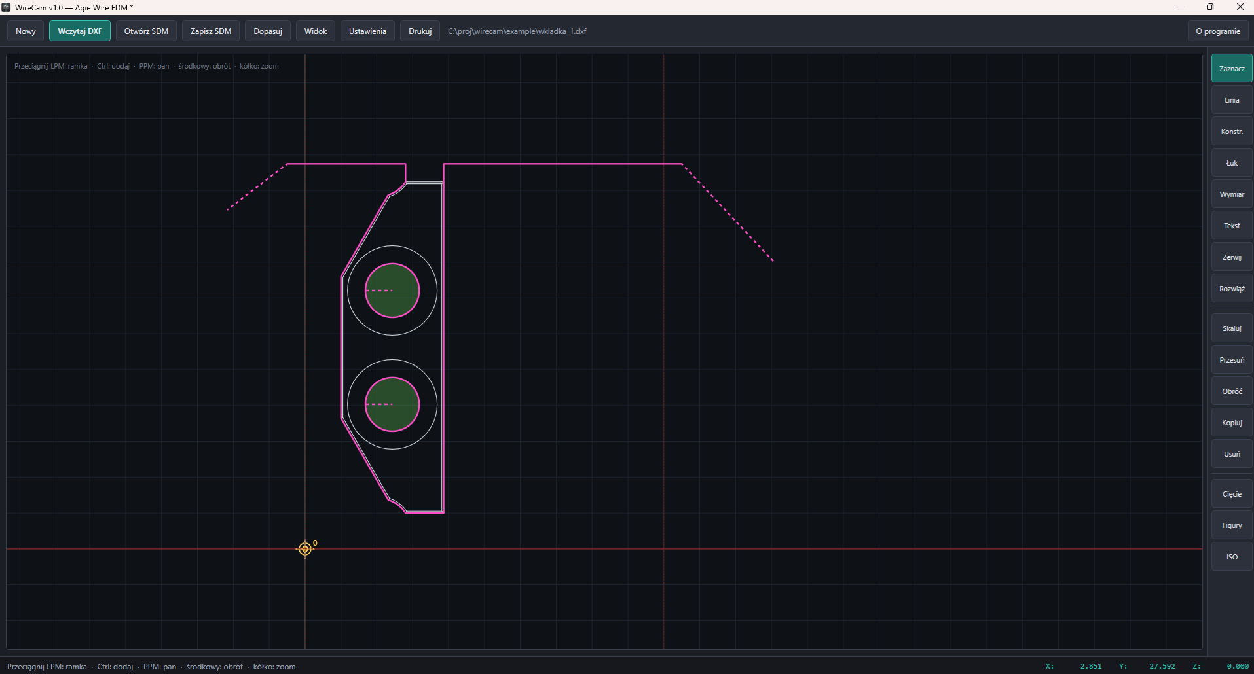This screenshot has width=1254, height=674.
Task: Click the ISO button
Action: tap(1232, 557)
